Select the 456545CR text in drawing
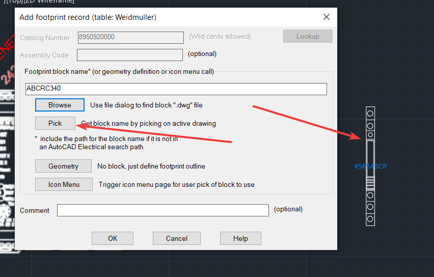Image resolution: width=434 pixels, height=277 pixels. coord(370,166)
